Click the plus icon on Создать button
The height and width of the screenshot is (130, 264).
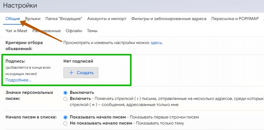pyautogui.click(x=71, y=73)
